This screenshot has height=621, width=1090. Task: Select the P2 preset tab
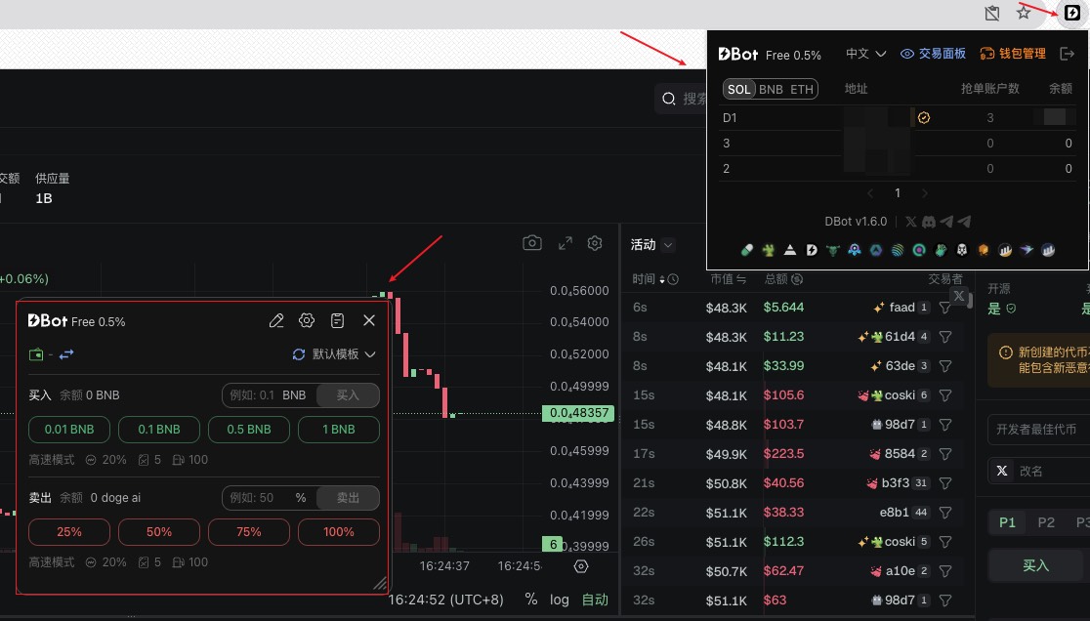[1046, 522]
